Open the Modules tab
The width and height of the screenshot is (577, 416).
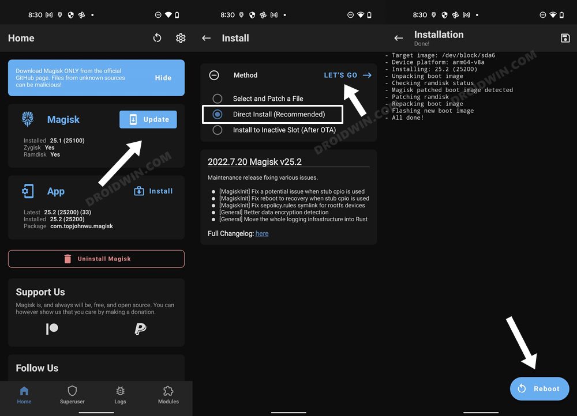point(168,395)
